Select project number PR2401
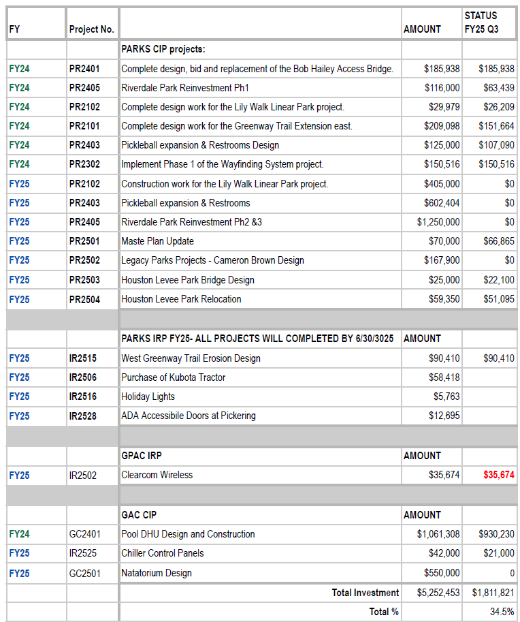520x622 pixels. point(84,69)
